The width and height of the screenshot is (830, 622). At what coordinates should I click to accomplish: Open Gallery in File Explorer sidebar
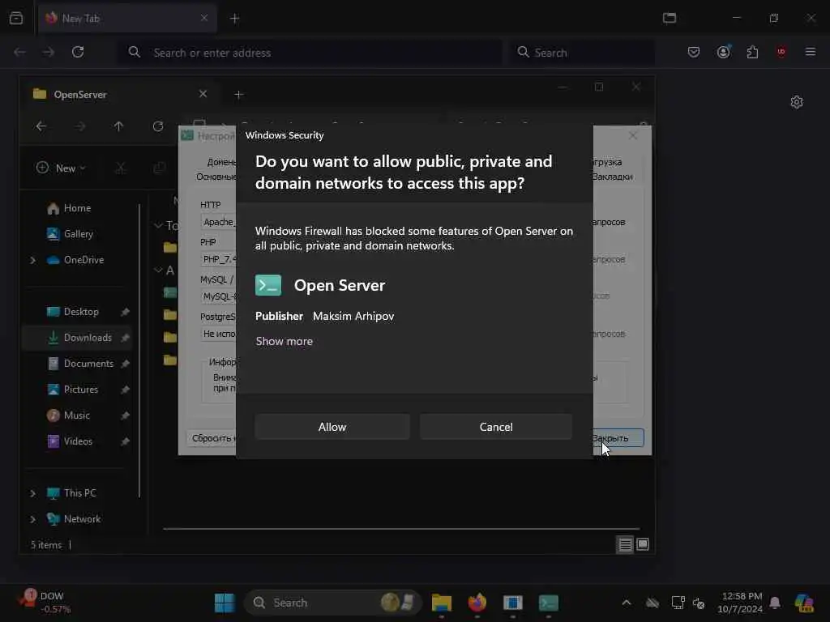point(79,234)
